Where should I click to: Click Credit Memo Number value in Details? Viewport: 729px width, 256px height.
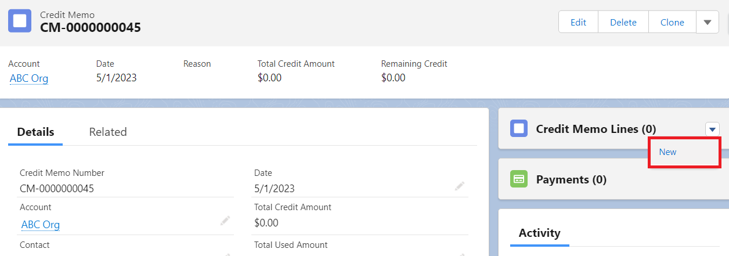point(57,189)
